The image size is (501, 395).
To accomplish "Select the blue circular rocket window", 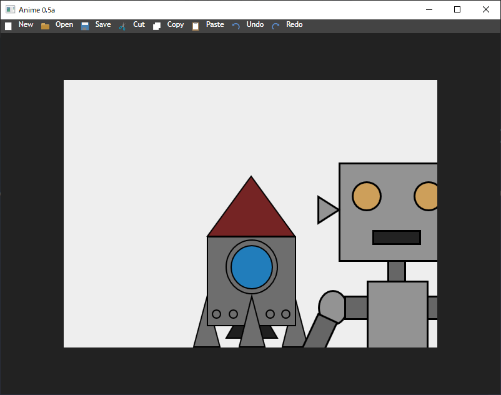I will tap(252, 267).
